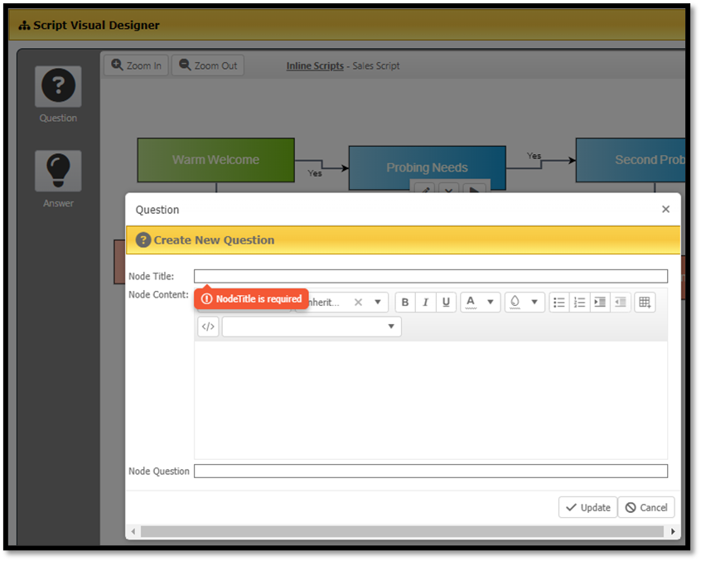Click the Cancel button
The width and height of the screenshot is (701, 561).
click(646, 507)
